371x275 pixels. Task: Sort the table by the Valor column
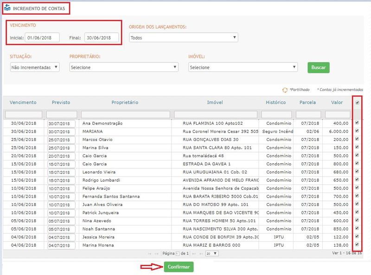(337, 102)
